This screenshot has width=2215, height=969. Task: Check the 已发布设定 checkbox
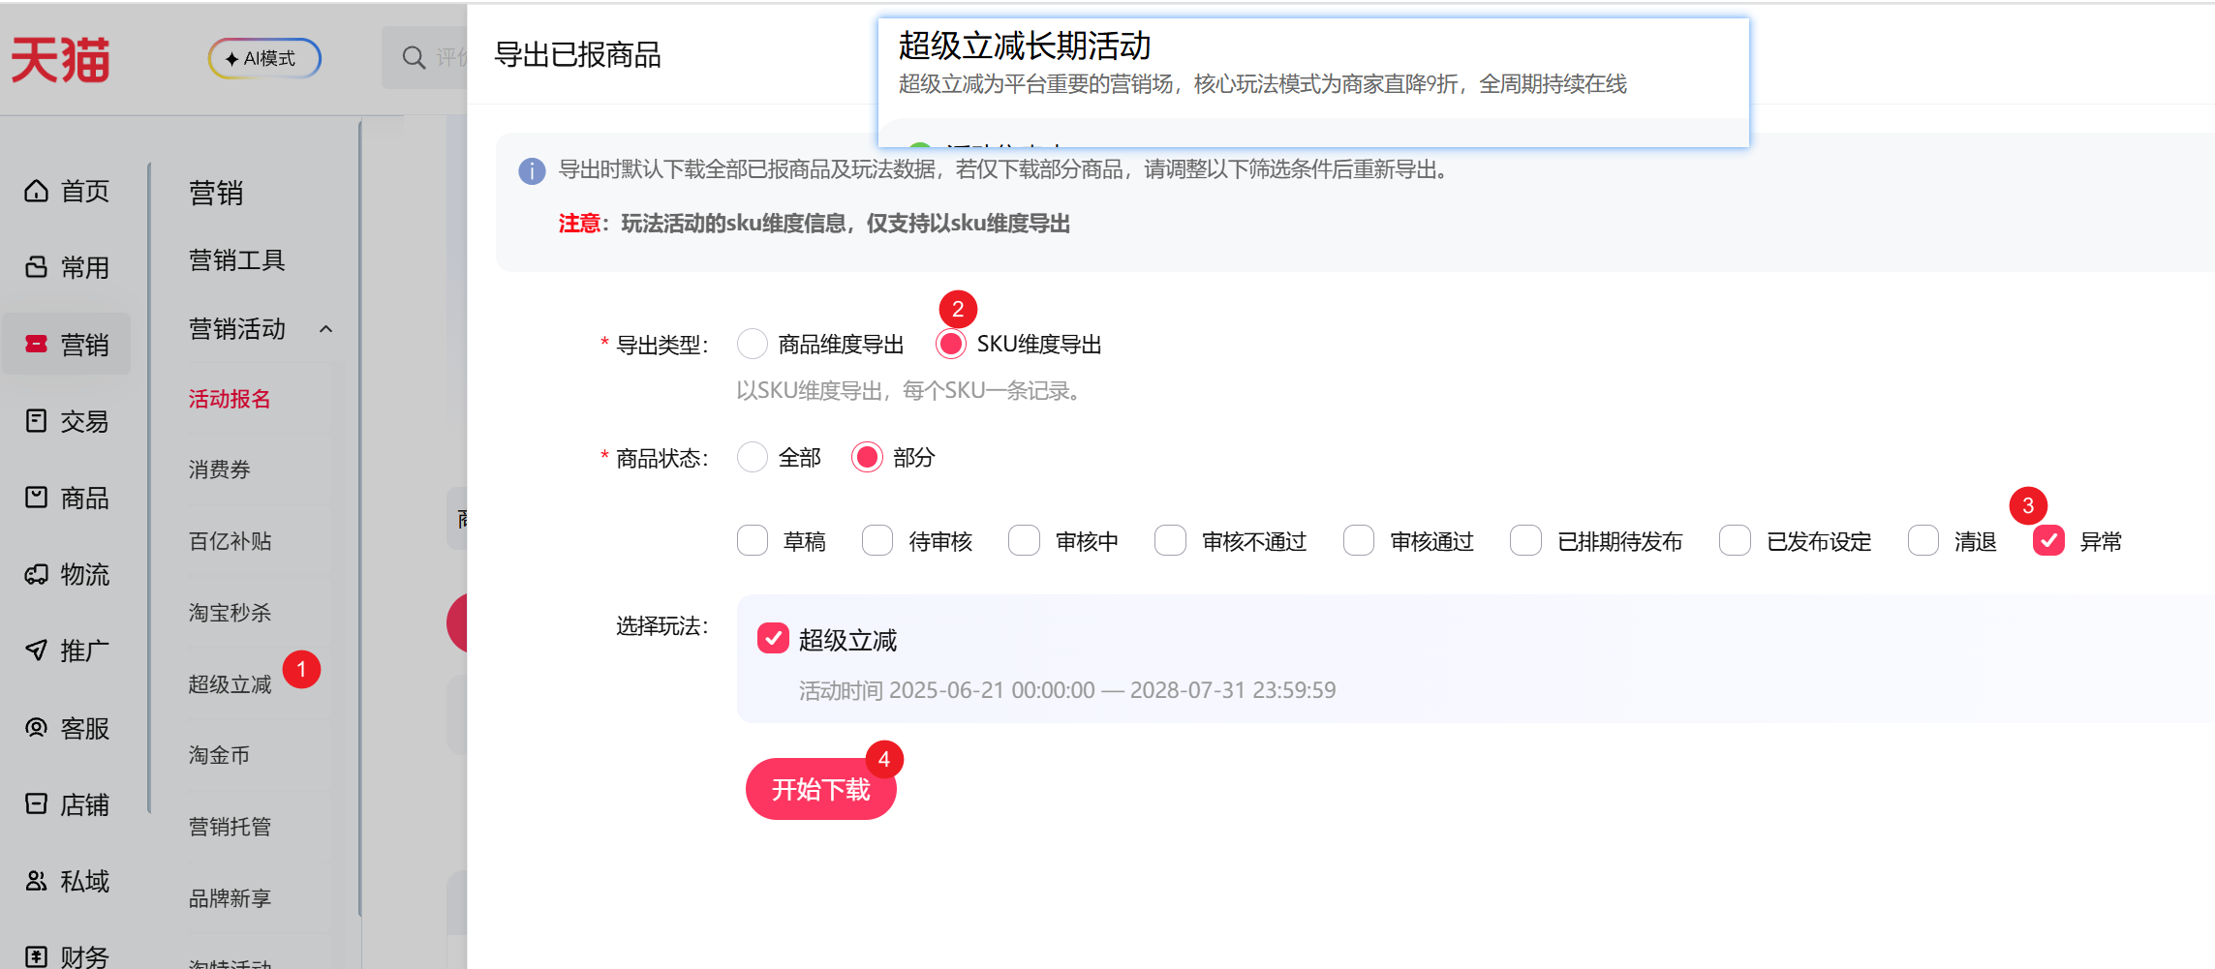pos(1735,540)
